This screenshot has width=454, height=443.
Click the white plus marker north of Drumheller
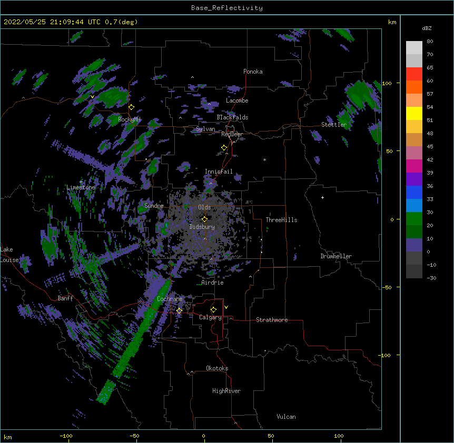click(322, 197)
